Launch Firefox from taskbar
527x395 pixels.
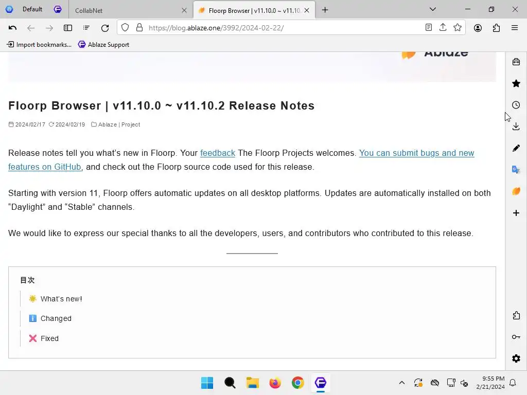point(275,383)
